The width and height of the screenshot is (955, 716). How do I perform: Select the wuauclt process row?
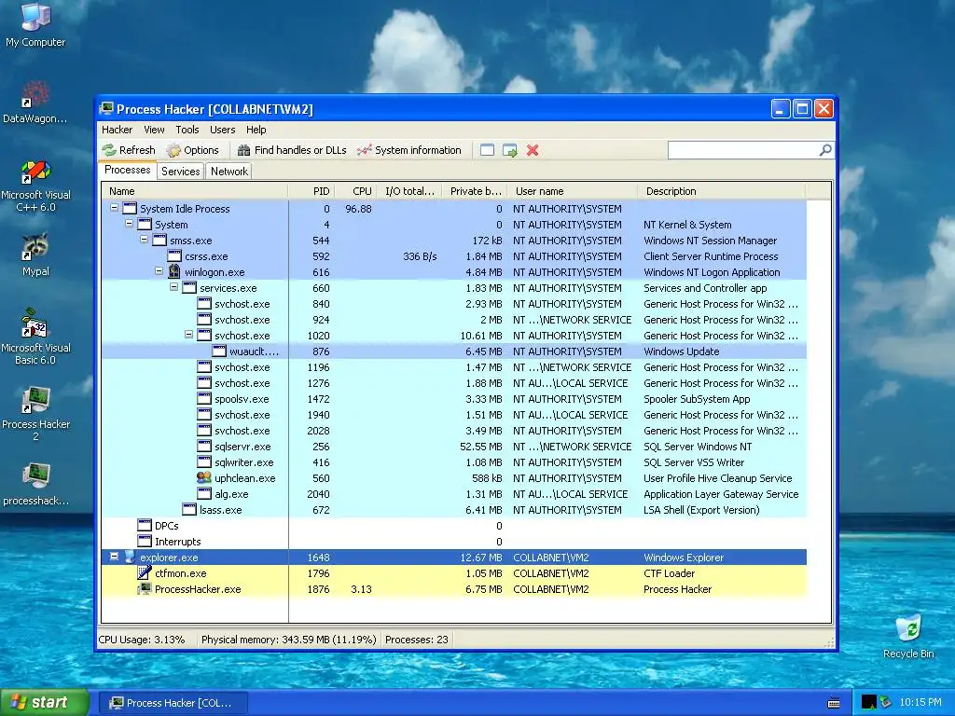pos(454,351)
